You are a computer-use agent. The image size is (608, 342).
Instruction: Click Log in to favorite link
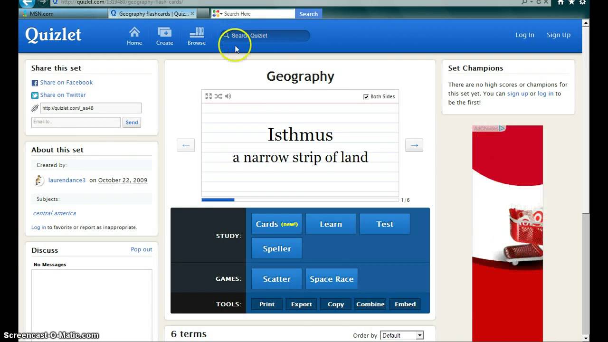point(38,227)
